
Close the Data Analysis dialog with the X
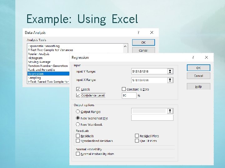(x=152, y=33)
